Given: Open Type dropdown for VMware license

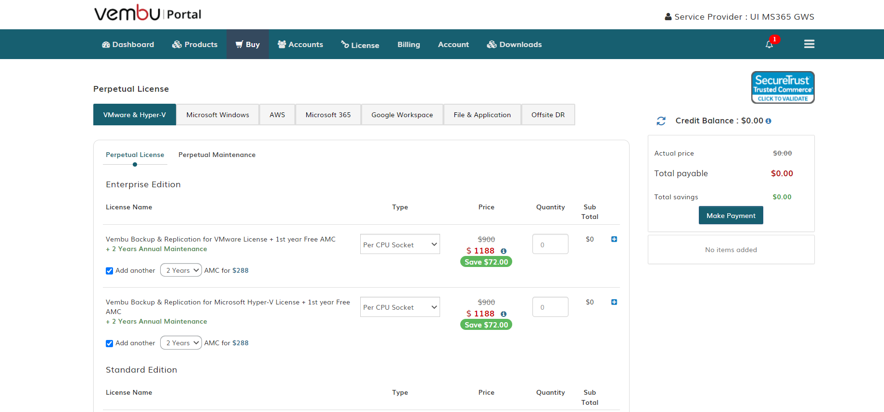Looking at the screenshot, I should 400,244.
